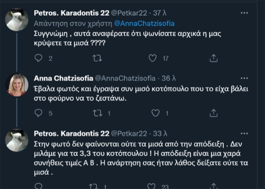Open Anna Chatzisofia's profile name
The width and height of the screenshot is (265, 189).
(x=63, y=79)
